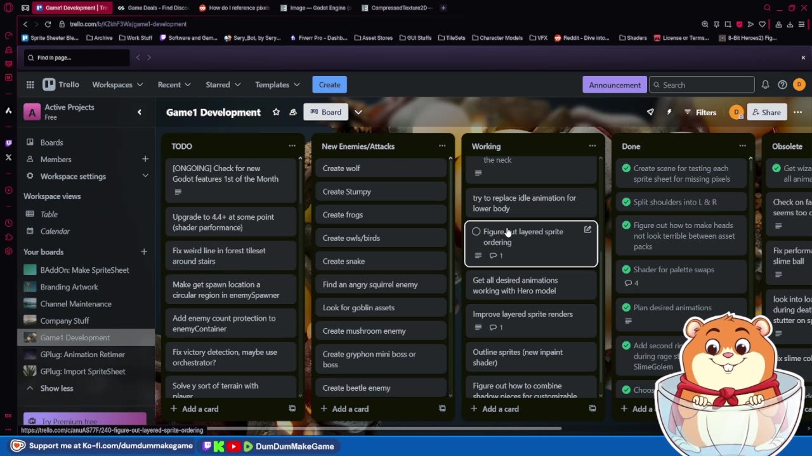Open the power-ups rocket icon
This screenshot has height=456, width=812.
tap(650, 112)
